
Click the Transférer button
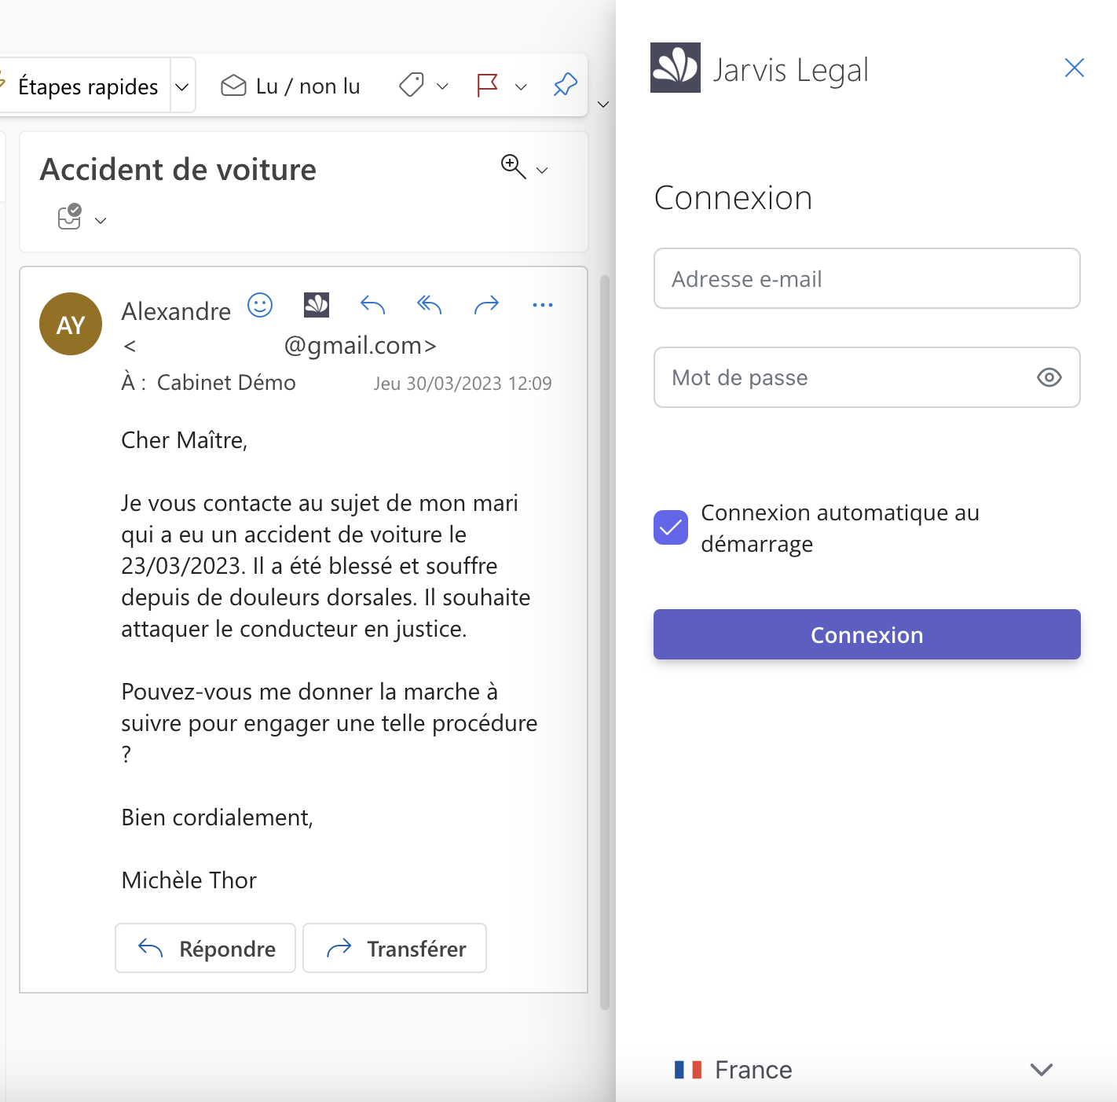395,948
